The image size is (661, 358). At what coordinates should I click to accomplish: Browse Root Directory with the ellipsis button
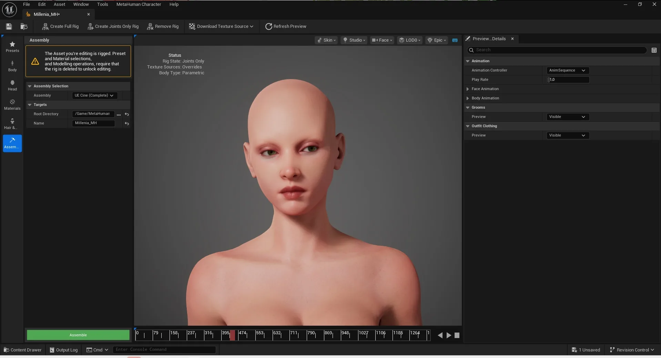(119, 114)
